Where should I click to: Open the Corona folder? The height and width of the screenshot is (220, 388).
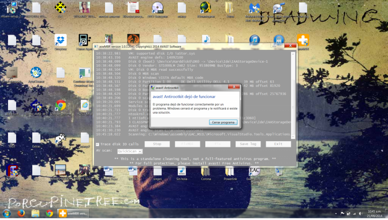pos(206,173)
